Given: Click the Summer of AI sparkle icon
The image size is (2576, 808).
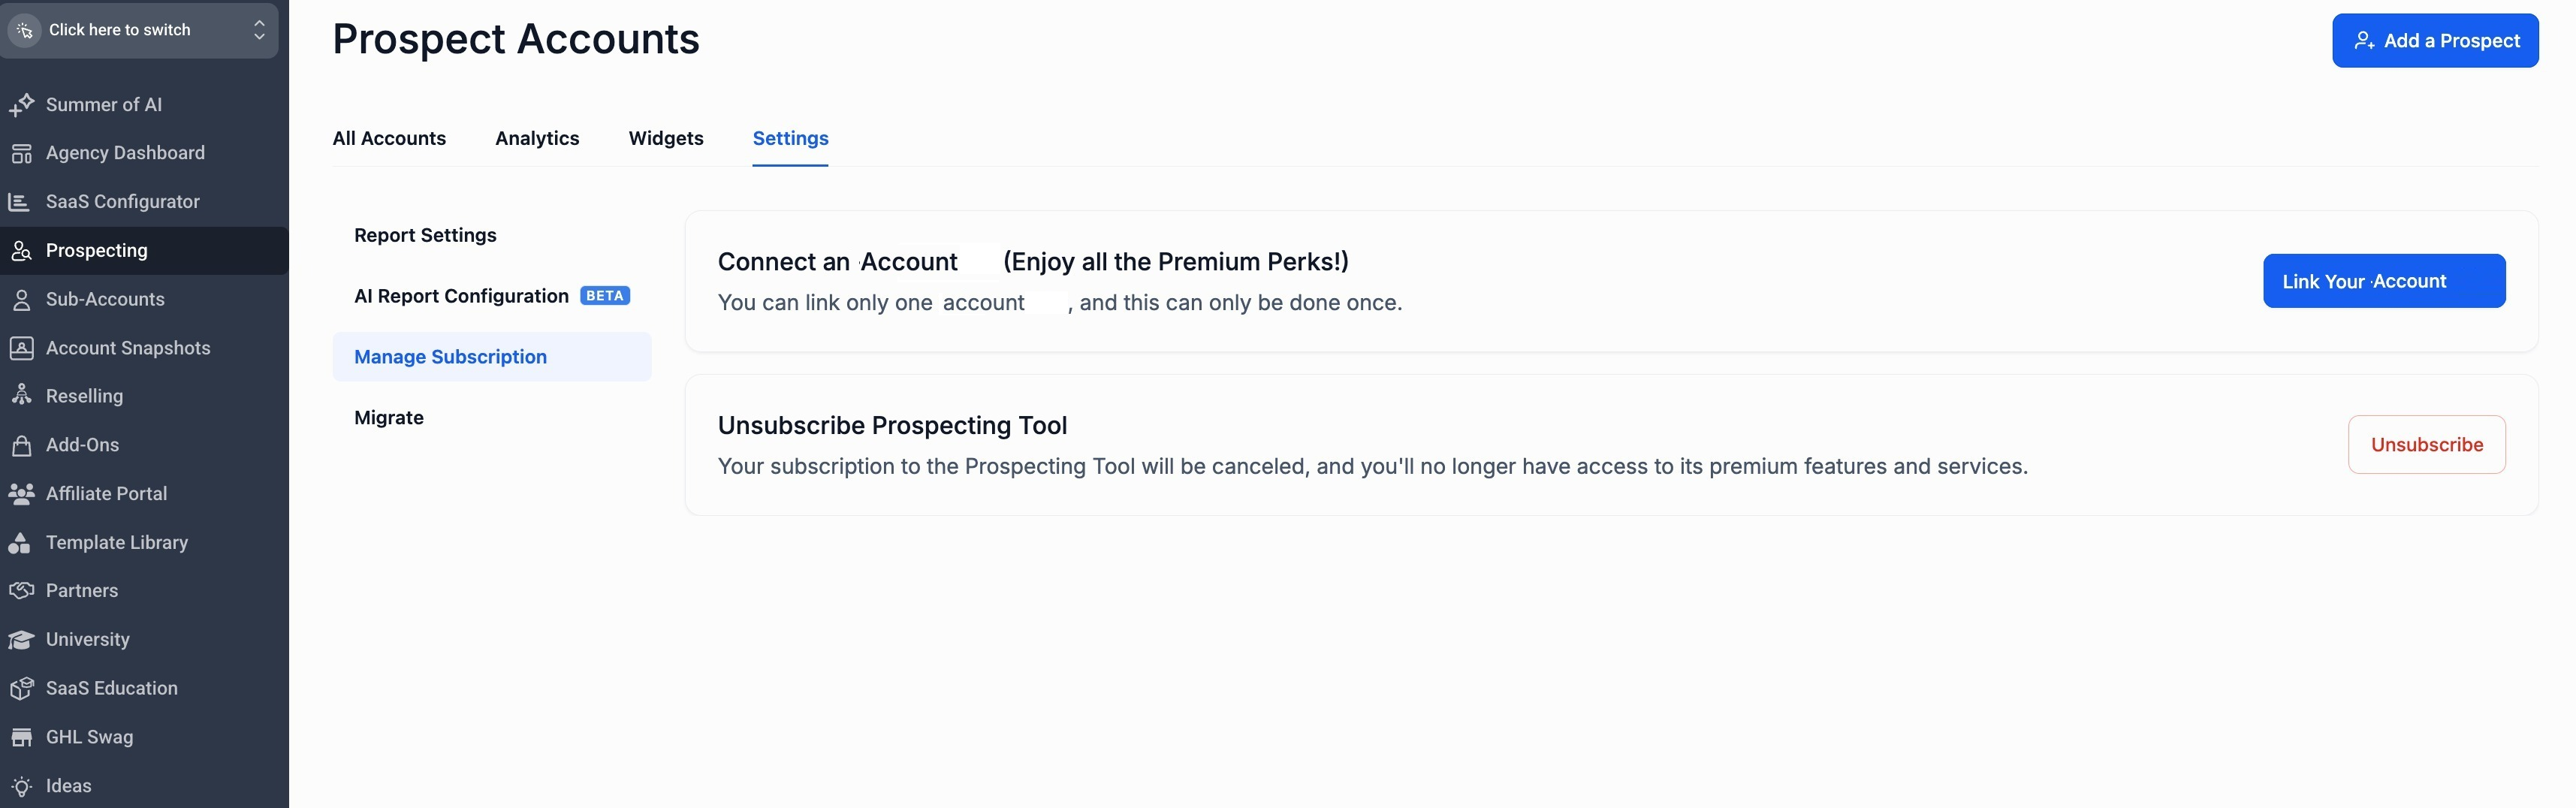Looking at the screenshot, I should coord(21,104).
